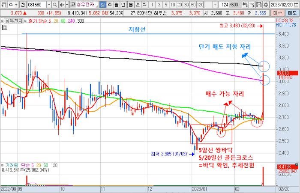
Task: Click the candle count field showing 124
Action: [x=224, y=5]
